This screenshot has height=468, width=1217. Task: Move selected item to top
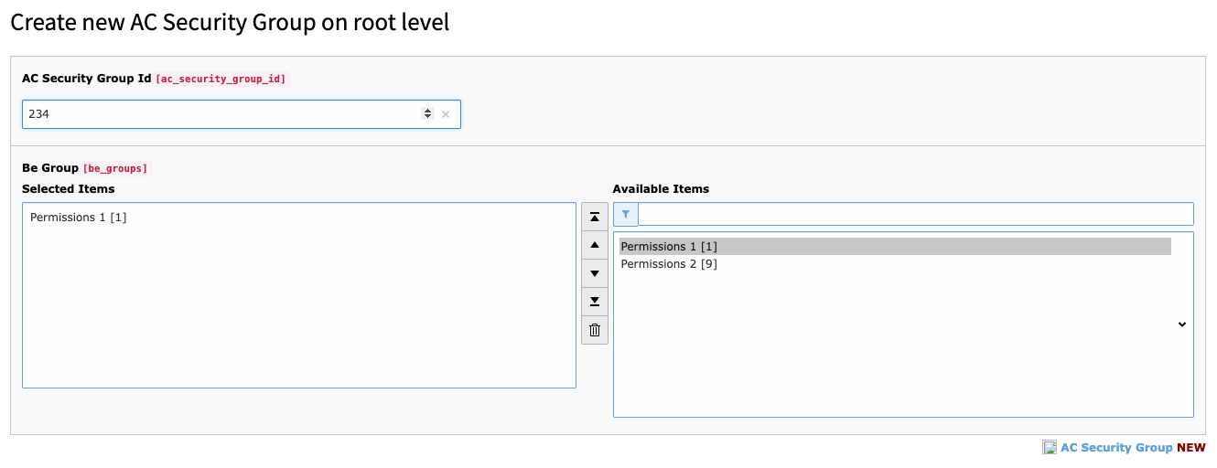tap(595, 217)
